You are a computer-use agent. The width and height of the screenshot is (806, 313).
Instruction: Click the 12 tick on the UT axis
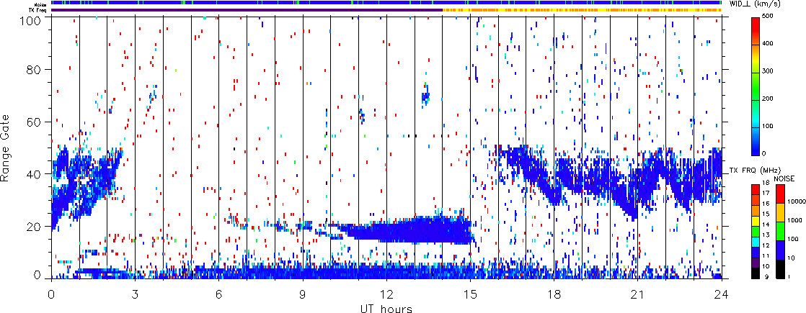pos(386,294)
